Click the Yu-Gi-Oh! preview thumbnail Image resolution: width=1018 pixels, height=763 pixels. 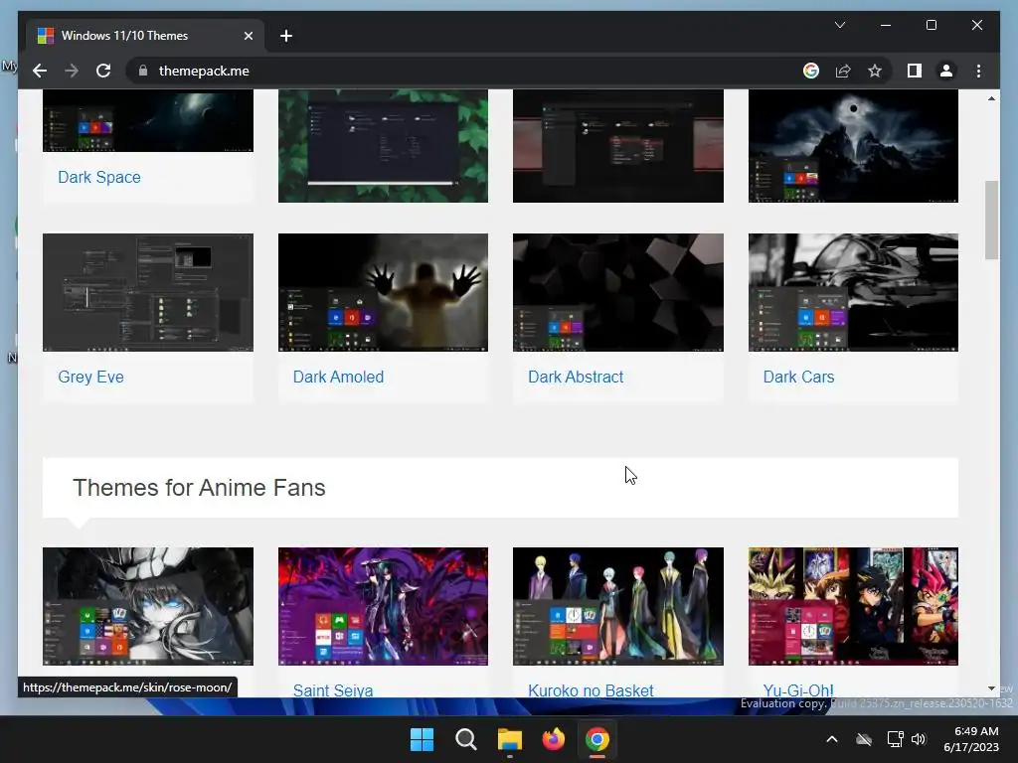[x=853, y=606]
